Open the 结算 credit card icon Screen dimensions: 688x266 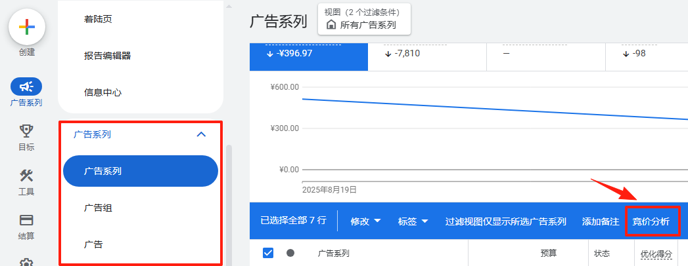coord(26,219)
